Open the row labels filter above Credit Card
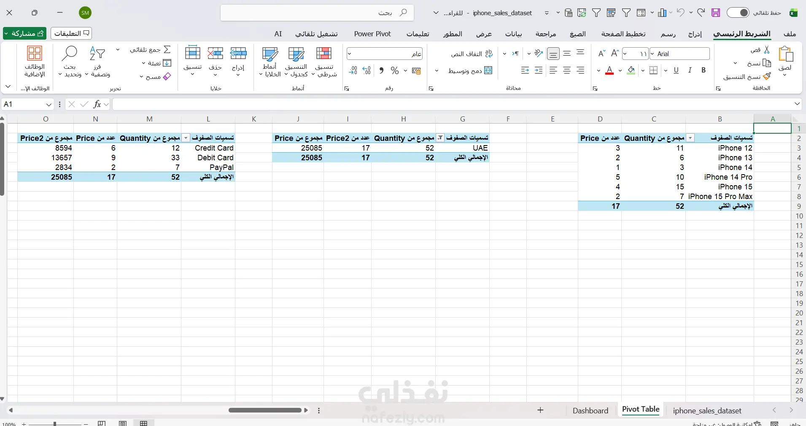This screenshot has height=426, width=806. (x=186, y=138)
